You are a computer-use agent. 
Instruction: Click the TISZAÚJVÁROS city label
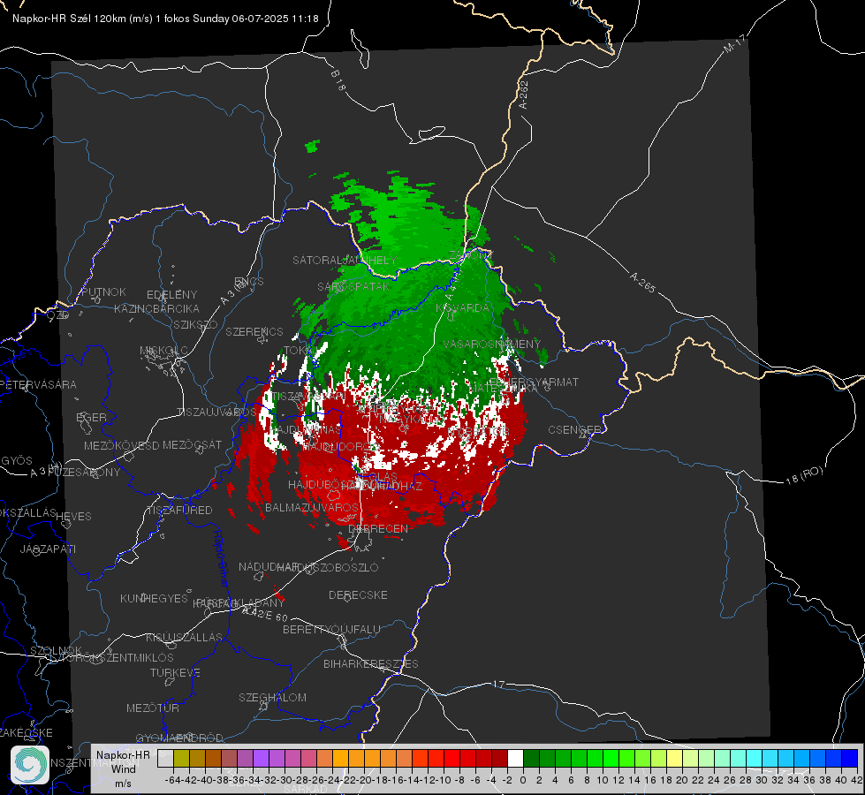coord(216,413)
